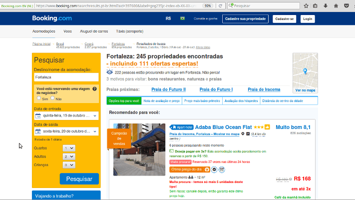Open the Crianças dropdown
Viewport: 355px width, 200px height.
pos(69,165)
